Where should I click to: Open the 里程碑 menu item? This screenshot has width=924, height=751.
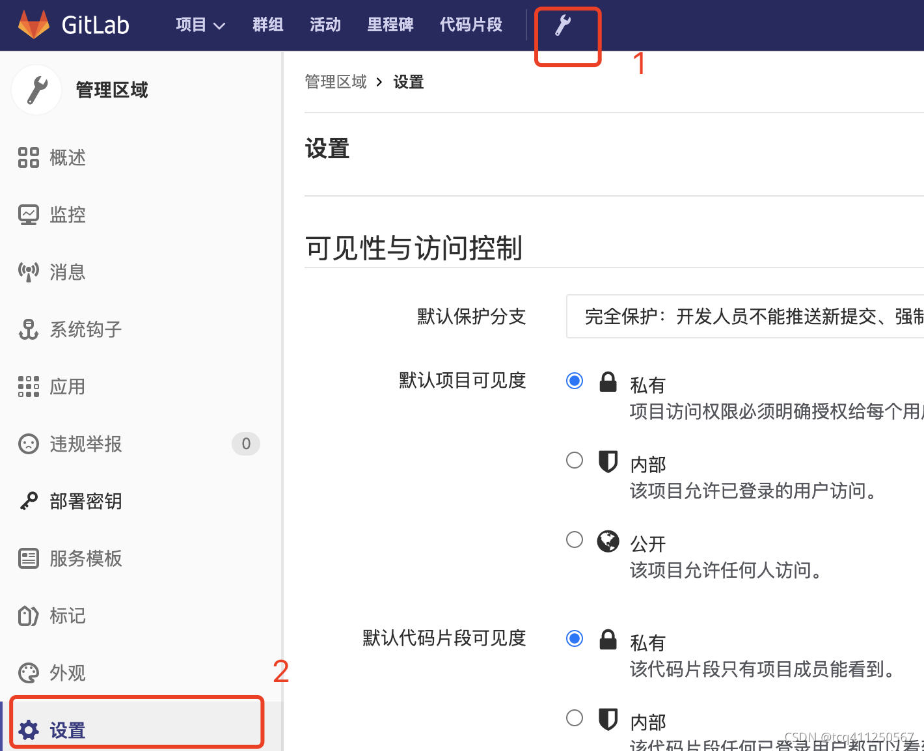click(390, 25)
